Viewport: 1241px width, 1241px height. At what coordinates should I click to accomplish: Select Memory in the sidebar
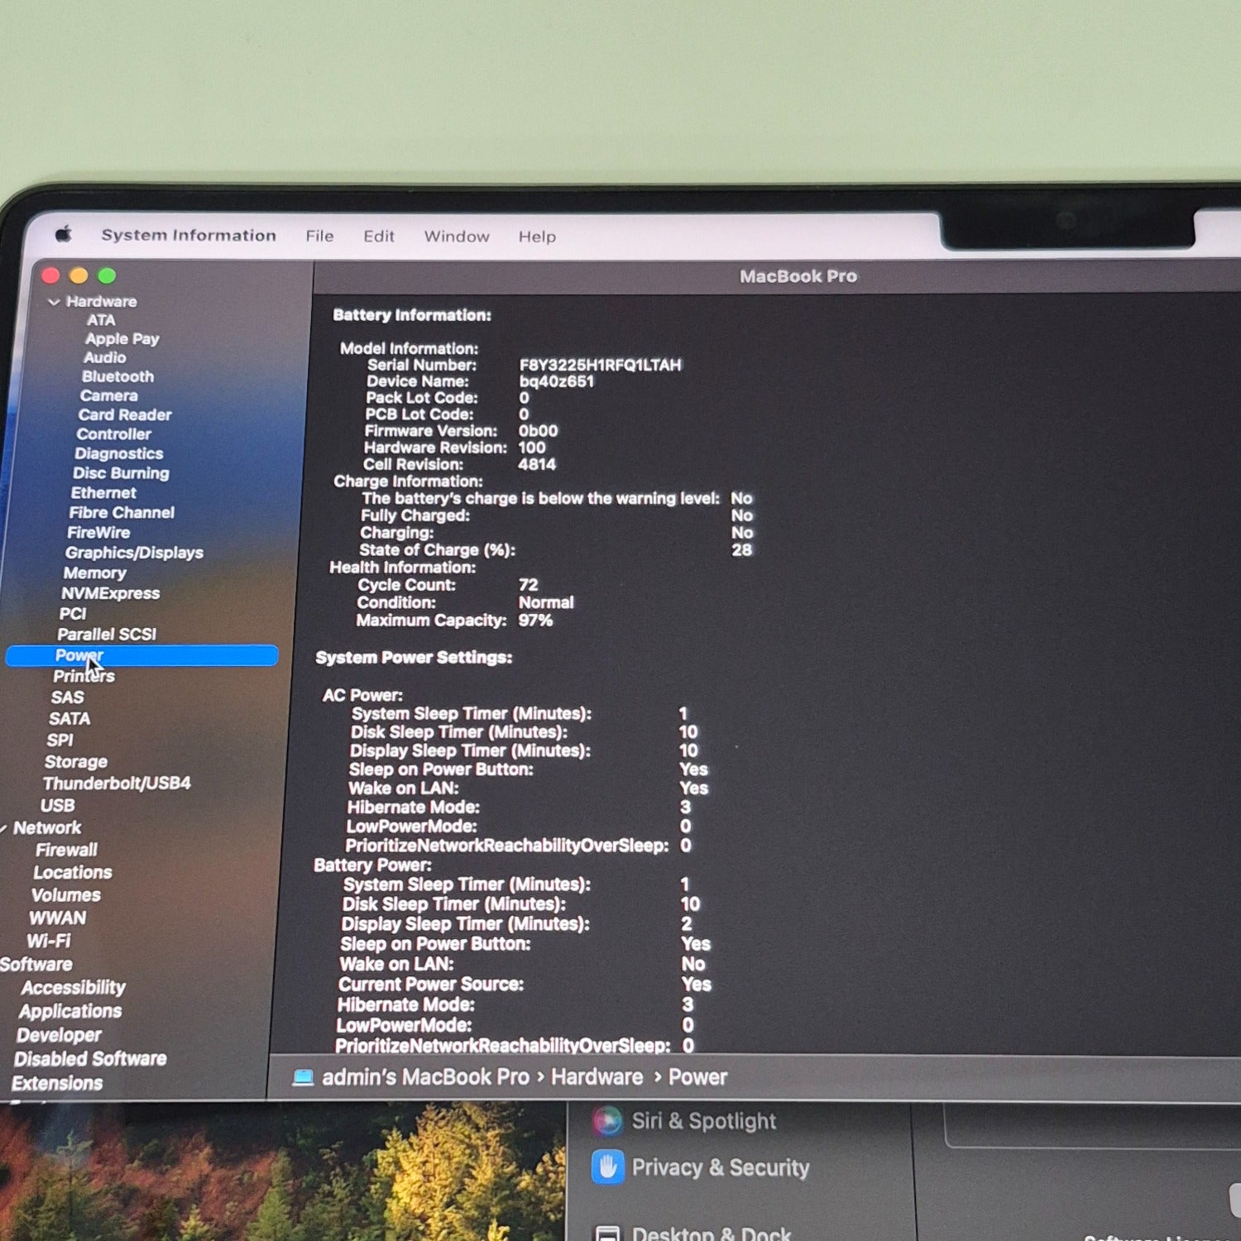94,573
